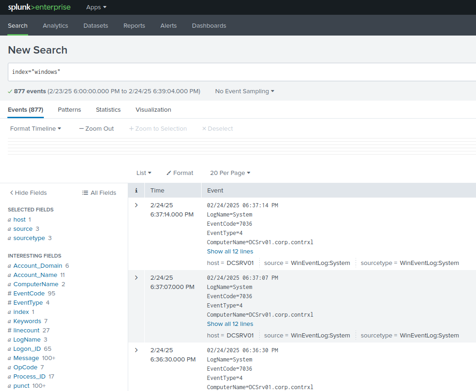The height and width of the screenshot is (391, 476).
Task: Open the punct field
Action: pyautogui.click(x=21, y=386)
